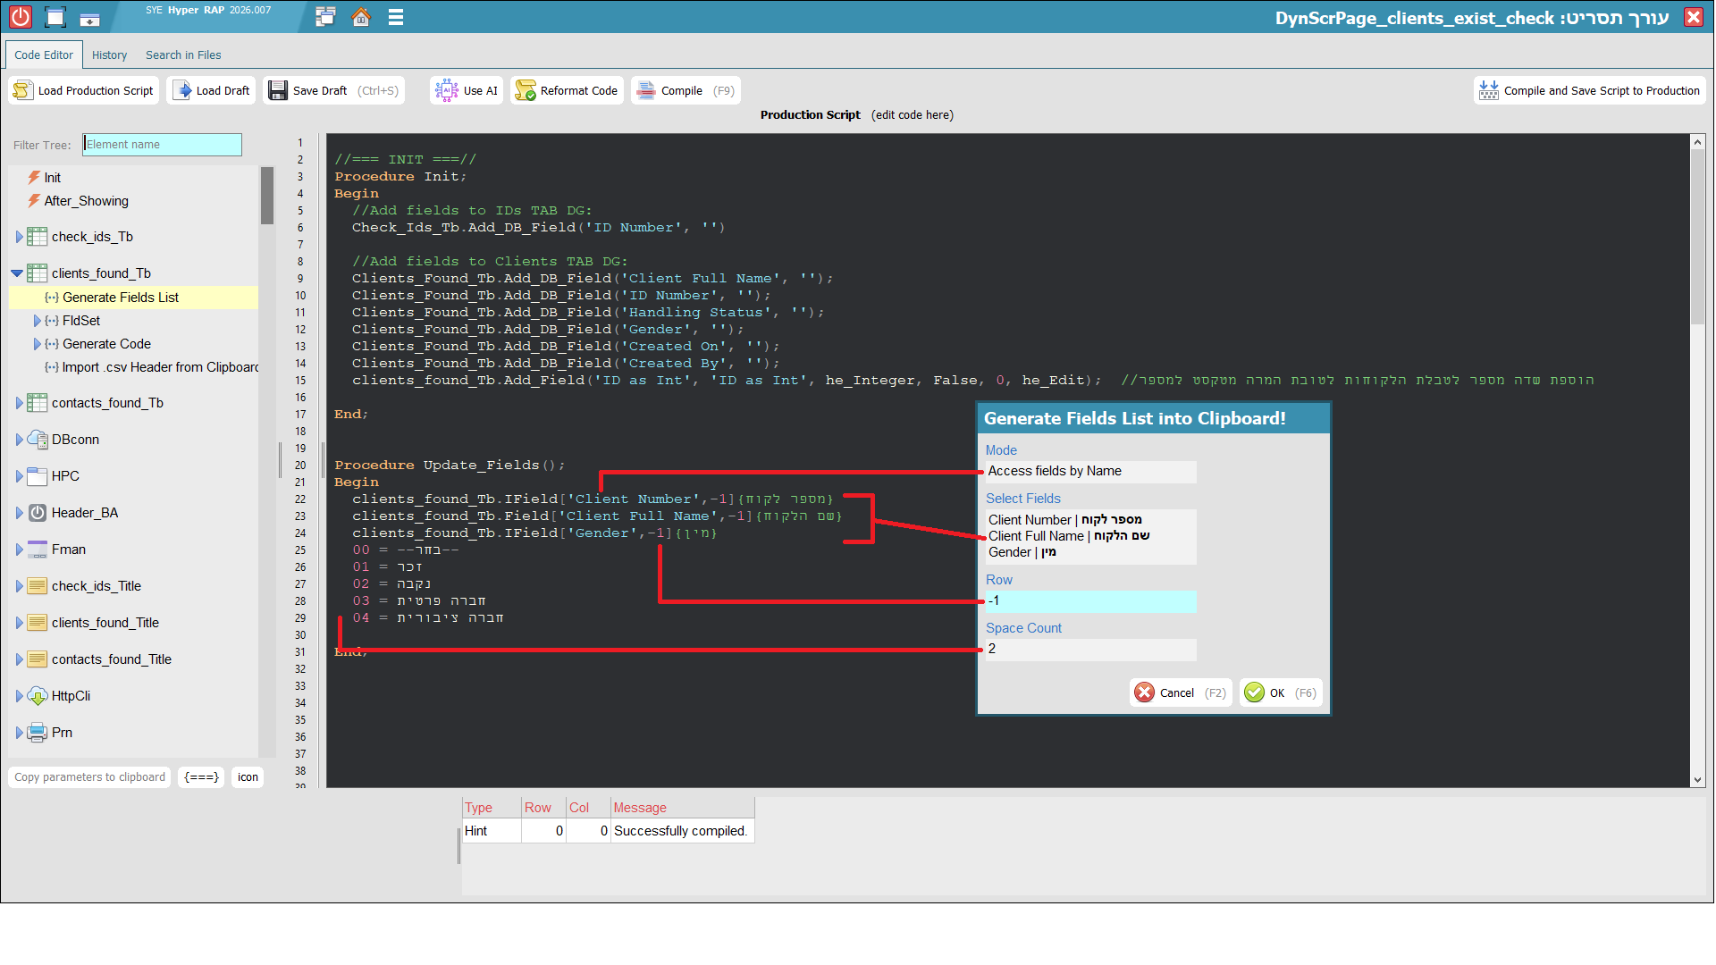Click the download tray icon in title bar
Image resolution: width=1716 pixels, height=965 pixels.
coord(89,19)
